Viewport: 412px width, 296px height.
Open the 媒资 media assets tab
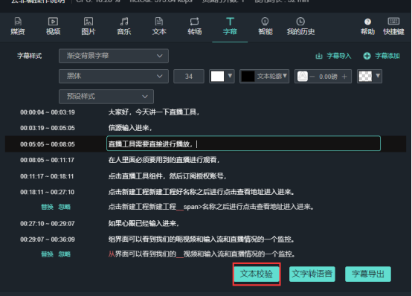coord(18,26)
